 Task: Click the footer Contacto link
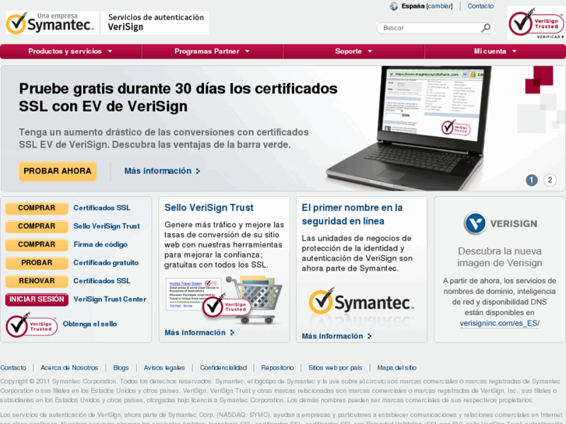tap(13, 368)
